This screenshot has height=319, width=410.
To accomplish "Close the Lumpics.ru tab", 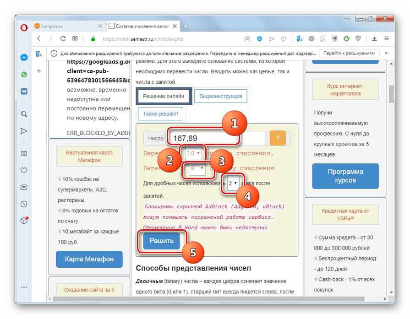I will click(x=100, y=26).
